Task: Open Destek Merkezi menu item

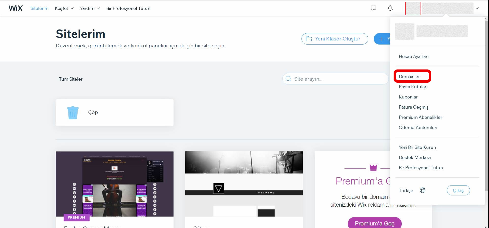Action: [x=415, y=158]
